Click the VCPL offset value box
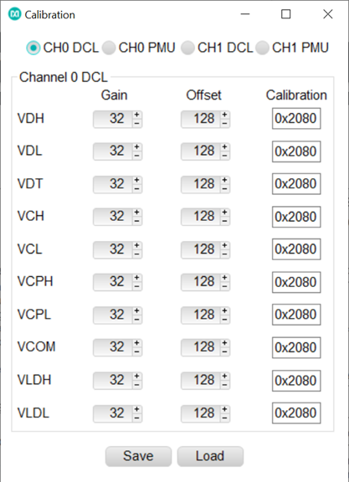Image resolution: width=349 pixels, height=482 pixels. click(x=201, y=315)
